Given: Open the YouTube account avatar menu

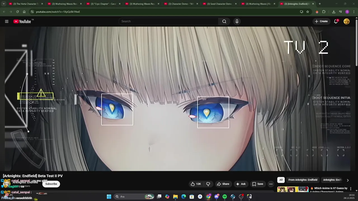Looking at the screenshot, I should (347, 21).
